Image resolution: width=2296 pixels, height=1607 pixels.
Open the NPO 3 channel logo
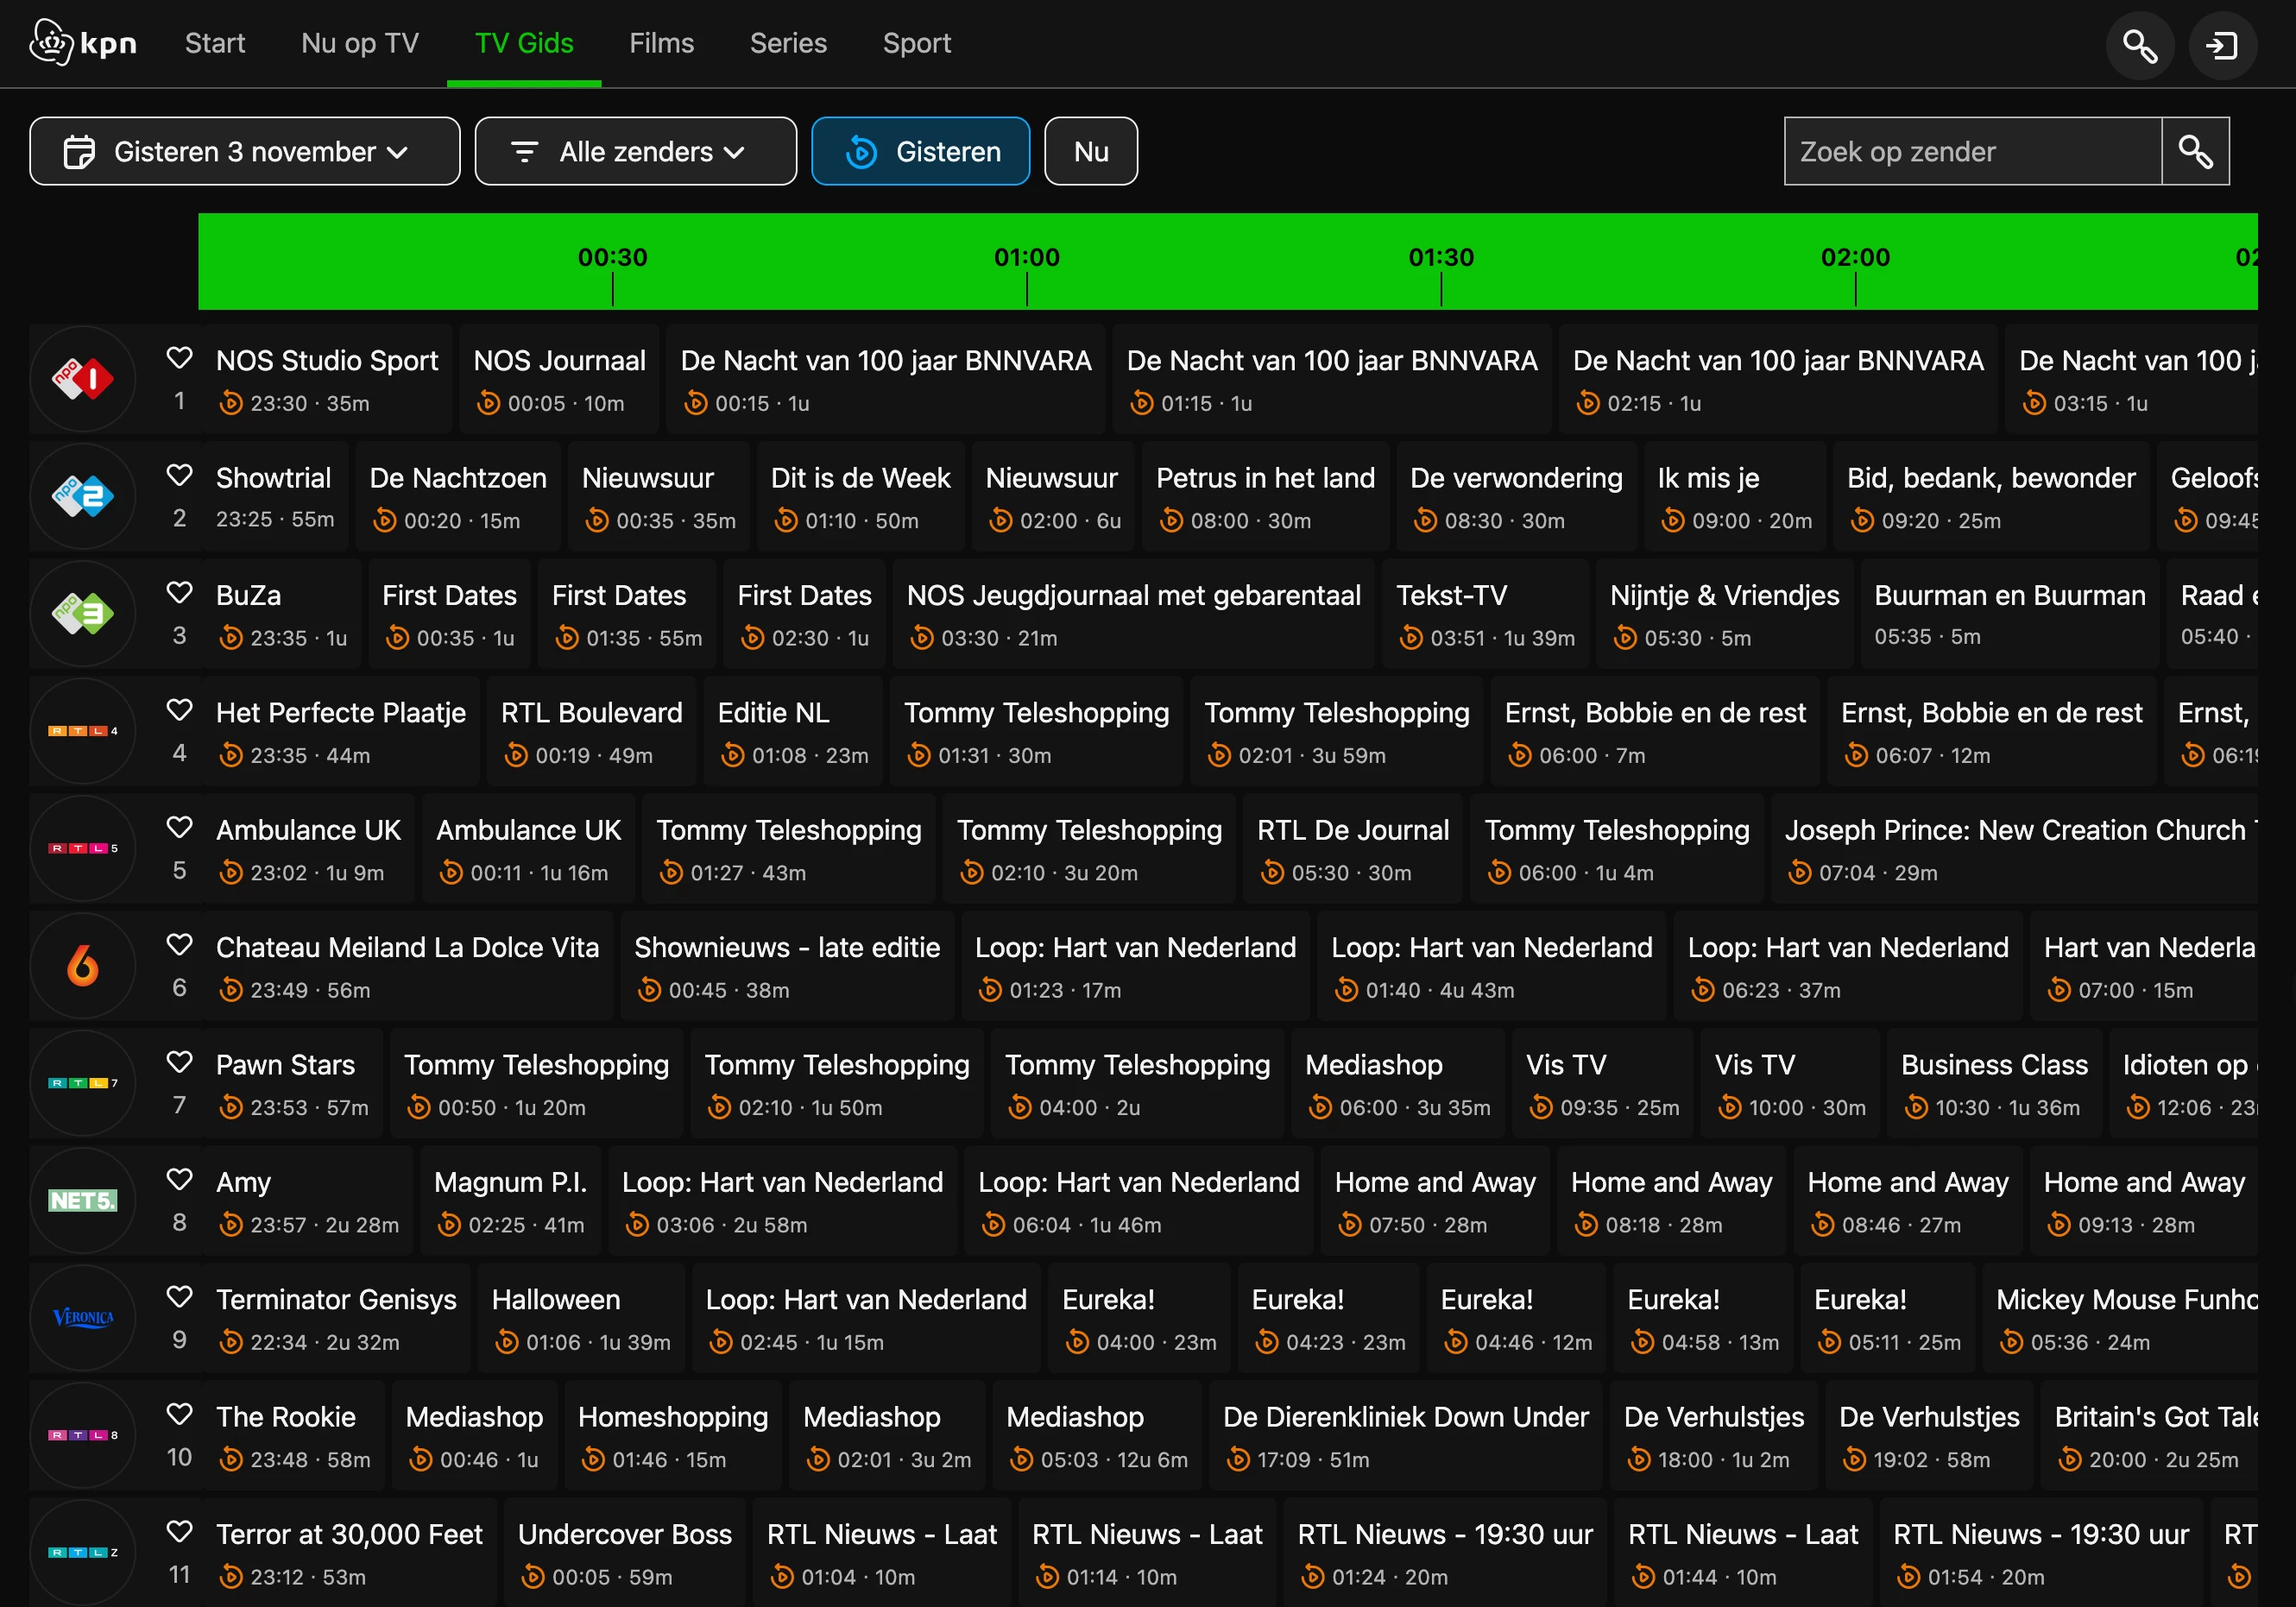[83, 614]
